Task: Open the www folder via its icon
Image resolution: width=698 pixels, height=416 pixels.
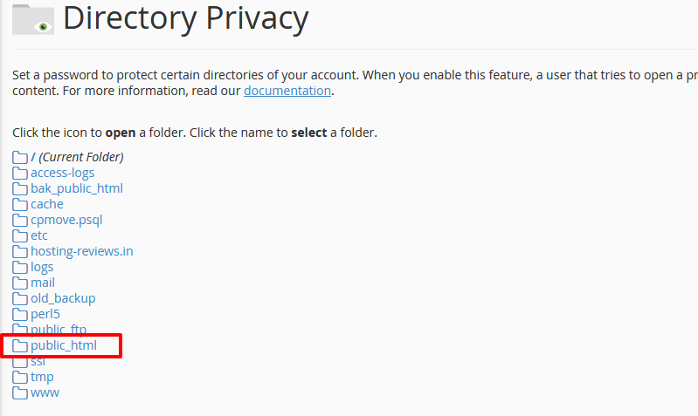Action: pyautogui.click(x=19, y=392)
